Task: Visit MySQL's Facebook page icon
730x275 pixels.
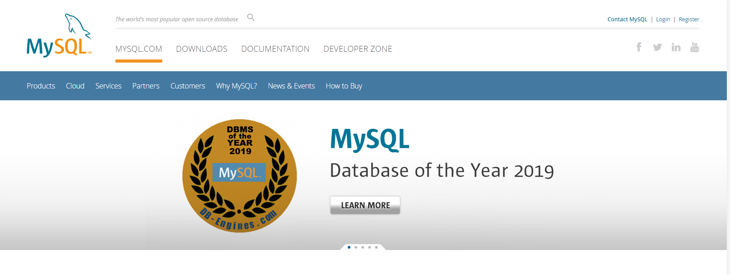Action: (639, 47)
